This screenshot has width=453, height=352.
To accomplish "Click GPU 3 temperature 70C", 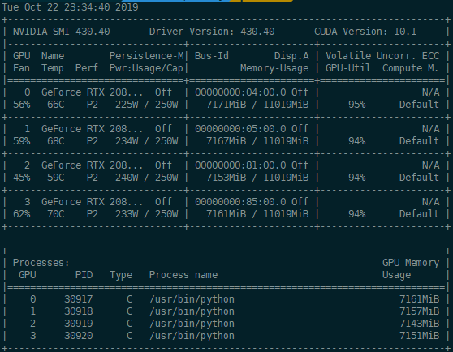I will (x=56, y=214).
